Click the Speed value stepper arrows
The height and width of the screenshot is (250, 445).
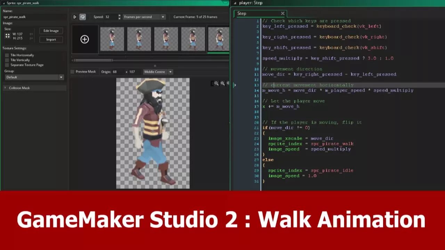click(119, 17)
